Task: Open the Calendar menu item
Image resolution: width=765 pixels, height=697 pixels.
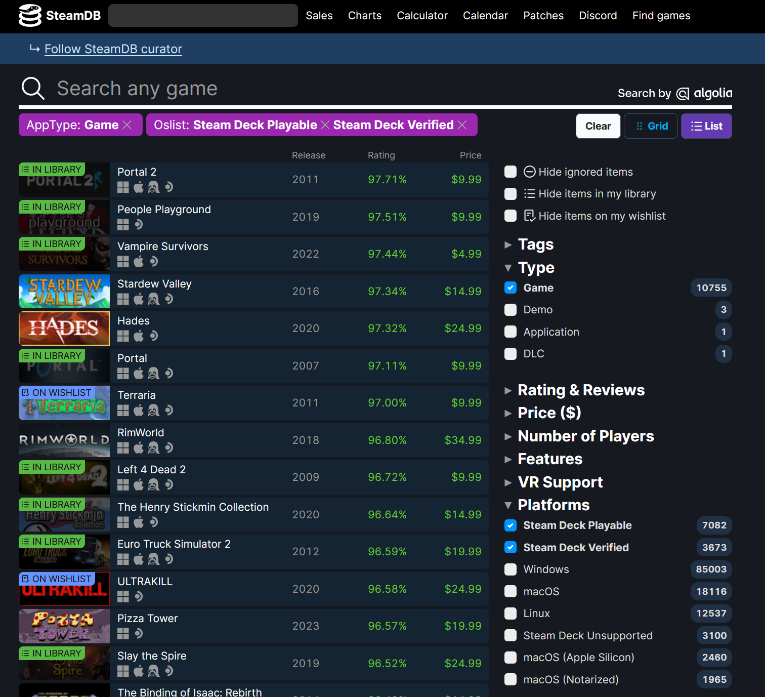Action: (x=485, y=16)
